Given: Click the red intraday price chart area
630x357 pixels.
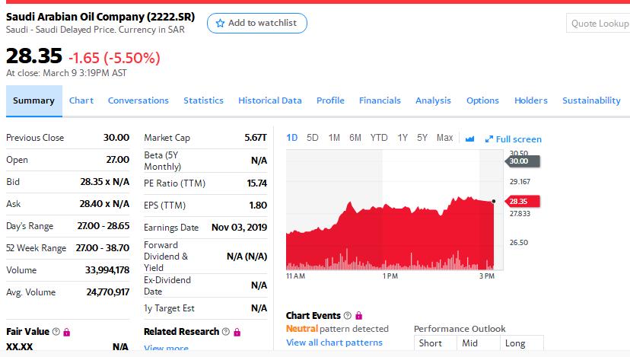Looking at the screenshot, I should pyautogui.click(x=390, y=233).
